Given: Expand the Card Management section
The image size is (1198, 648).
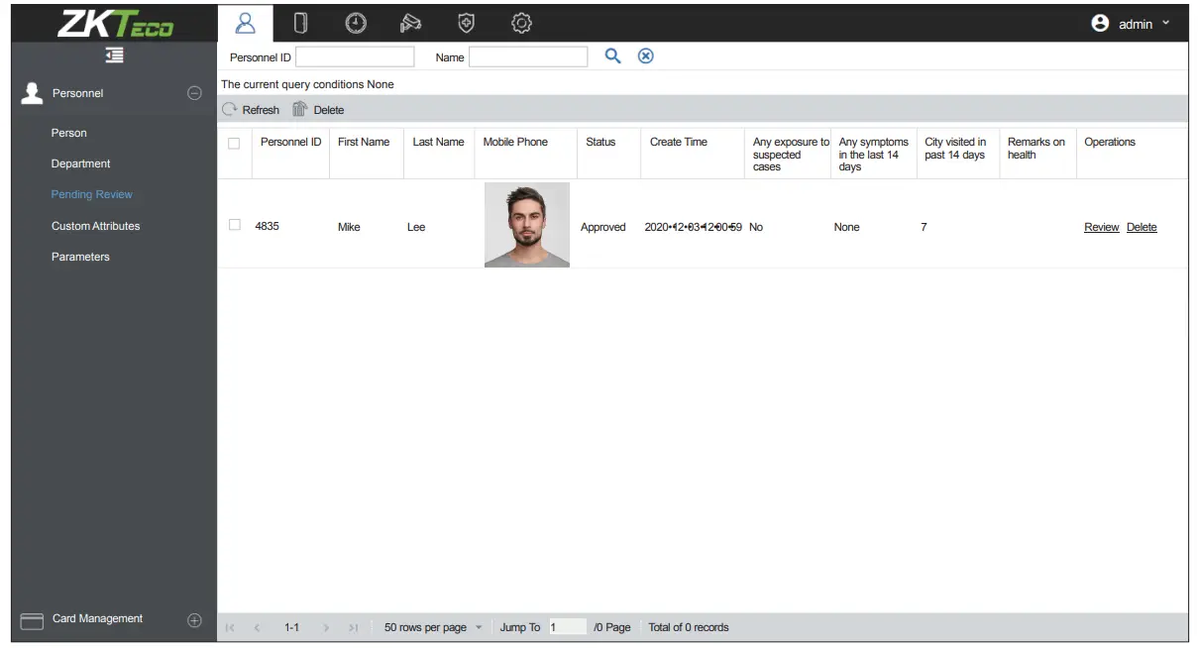Looking at the screenshot, I should coord(194,618).
